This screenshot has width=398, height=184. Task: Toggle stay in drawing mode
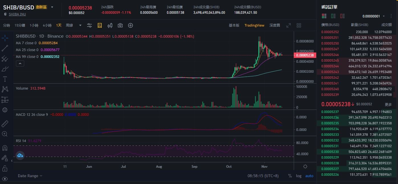5,158
